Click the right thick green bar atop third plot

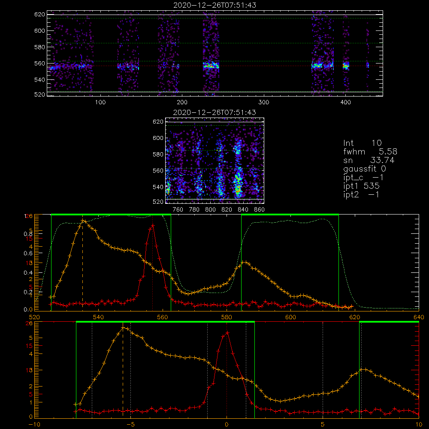pos(290,214)
